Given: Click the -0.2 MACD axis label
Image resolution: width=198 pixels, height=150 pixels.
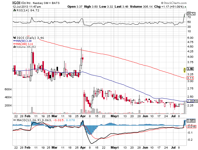Looking at the screenshot, I should pyautogui.click(x=190, y=140).
